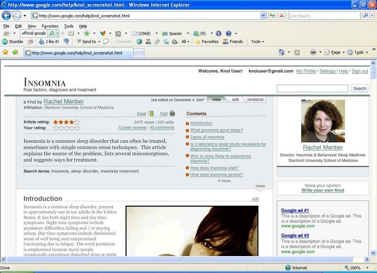Open the 'Types of insomnia' contents link
Image resolution: width=377 pixels, height=273 pixels.
207,137
